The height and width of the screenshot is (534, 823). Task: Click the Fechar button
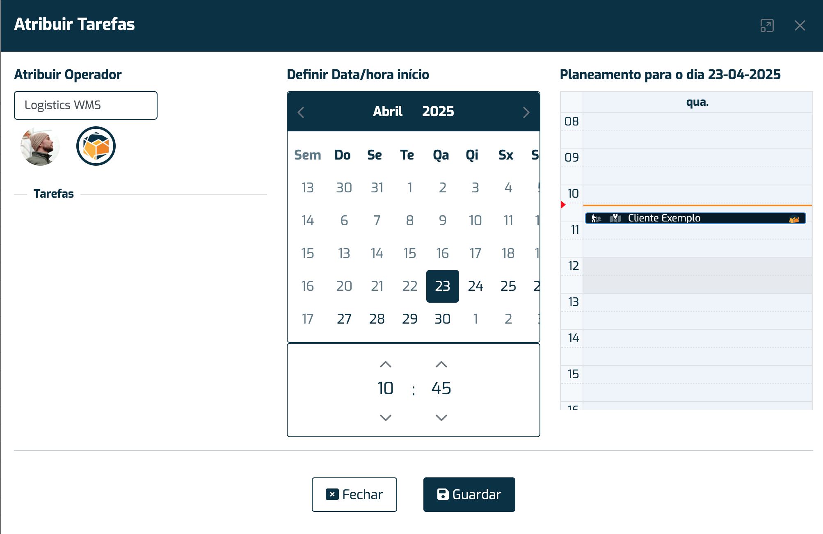click(354, 495)
